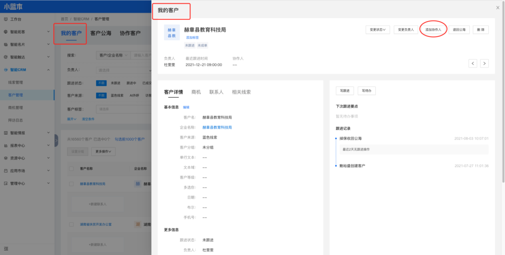Close the 我的客户 detail drawer
Viewport: 505px width, 255px height.
tap(498, 8)
